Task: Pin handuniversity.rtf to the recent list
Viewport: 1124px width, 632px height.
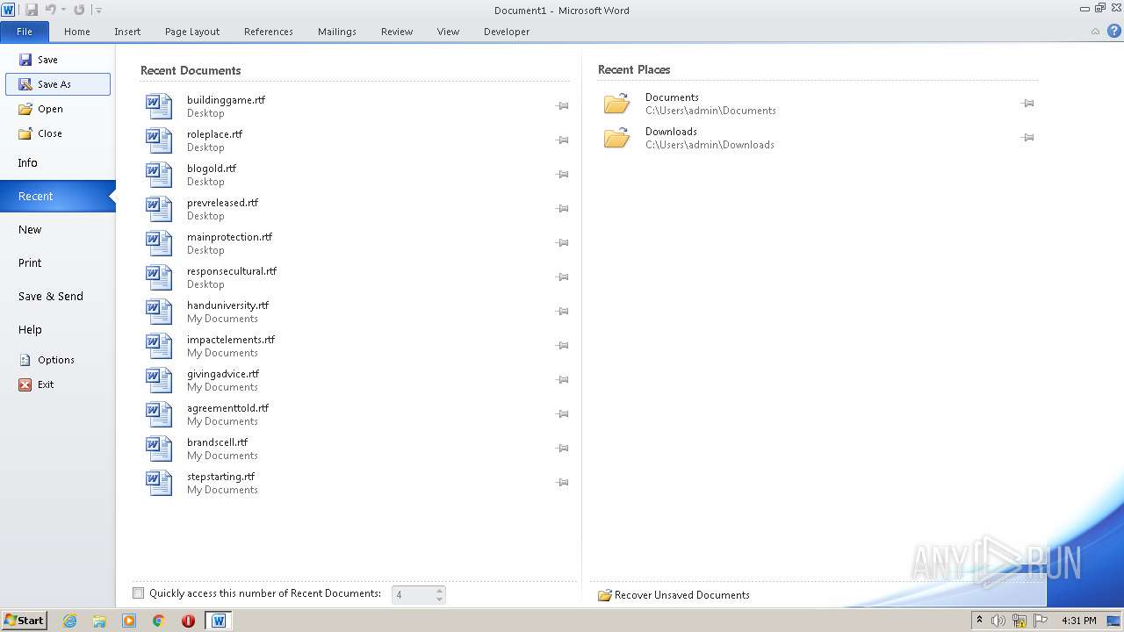Action: point(562,312)
